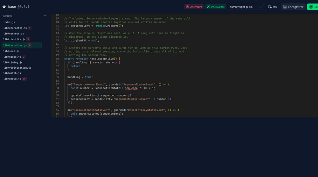Click the FICHIERS header label
Image resolution: width=318 pixels, height=177 pixels.
point(7,16)
